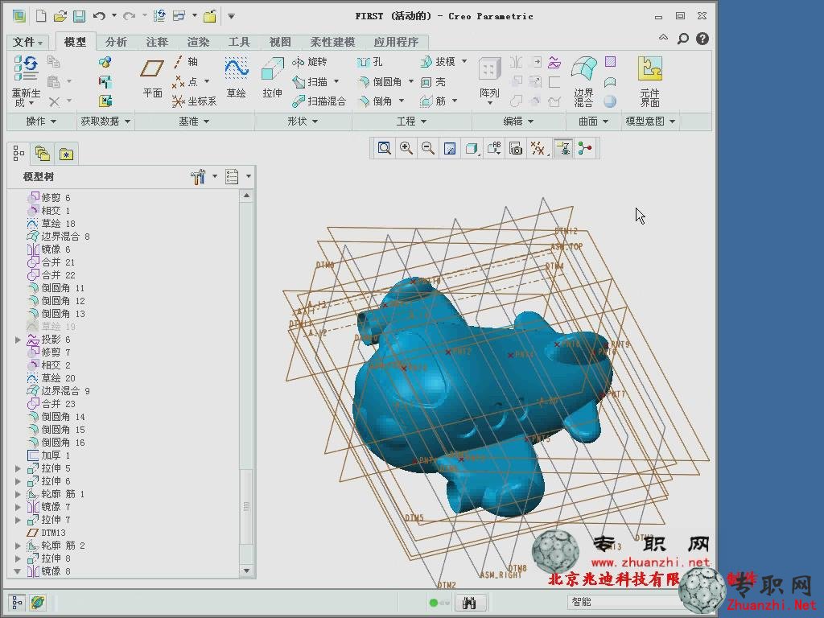824x618 pixels.
Task: Click the 拔模 (Draft) button
Action: click(x=438, y=62)
